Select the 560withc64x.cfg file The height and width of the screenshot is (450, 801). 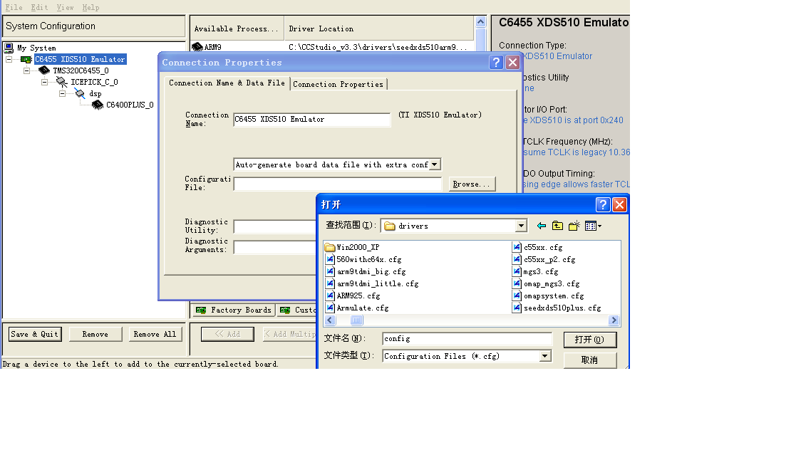[363, 260]
